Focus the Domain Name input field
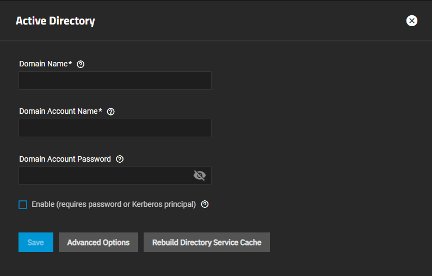Viewport: 432px width, 276px height. click(x=115, y=81)
